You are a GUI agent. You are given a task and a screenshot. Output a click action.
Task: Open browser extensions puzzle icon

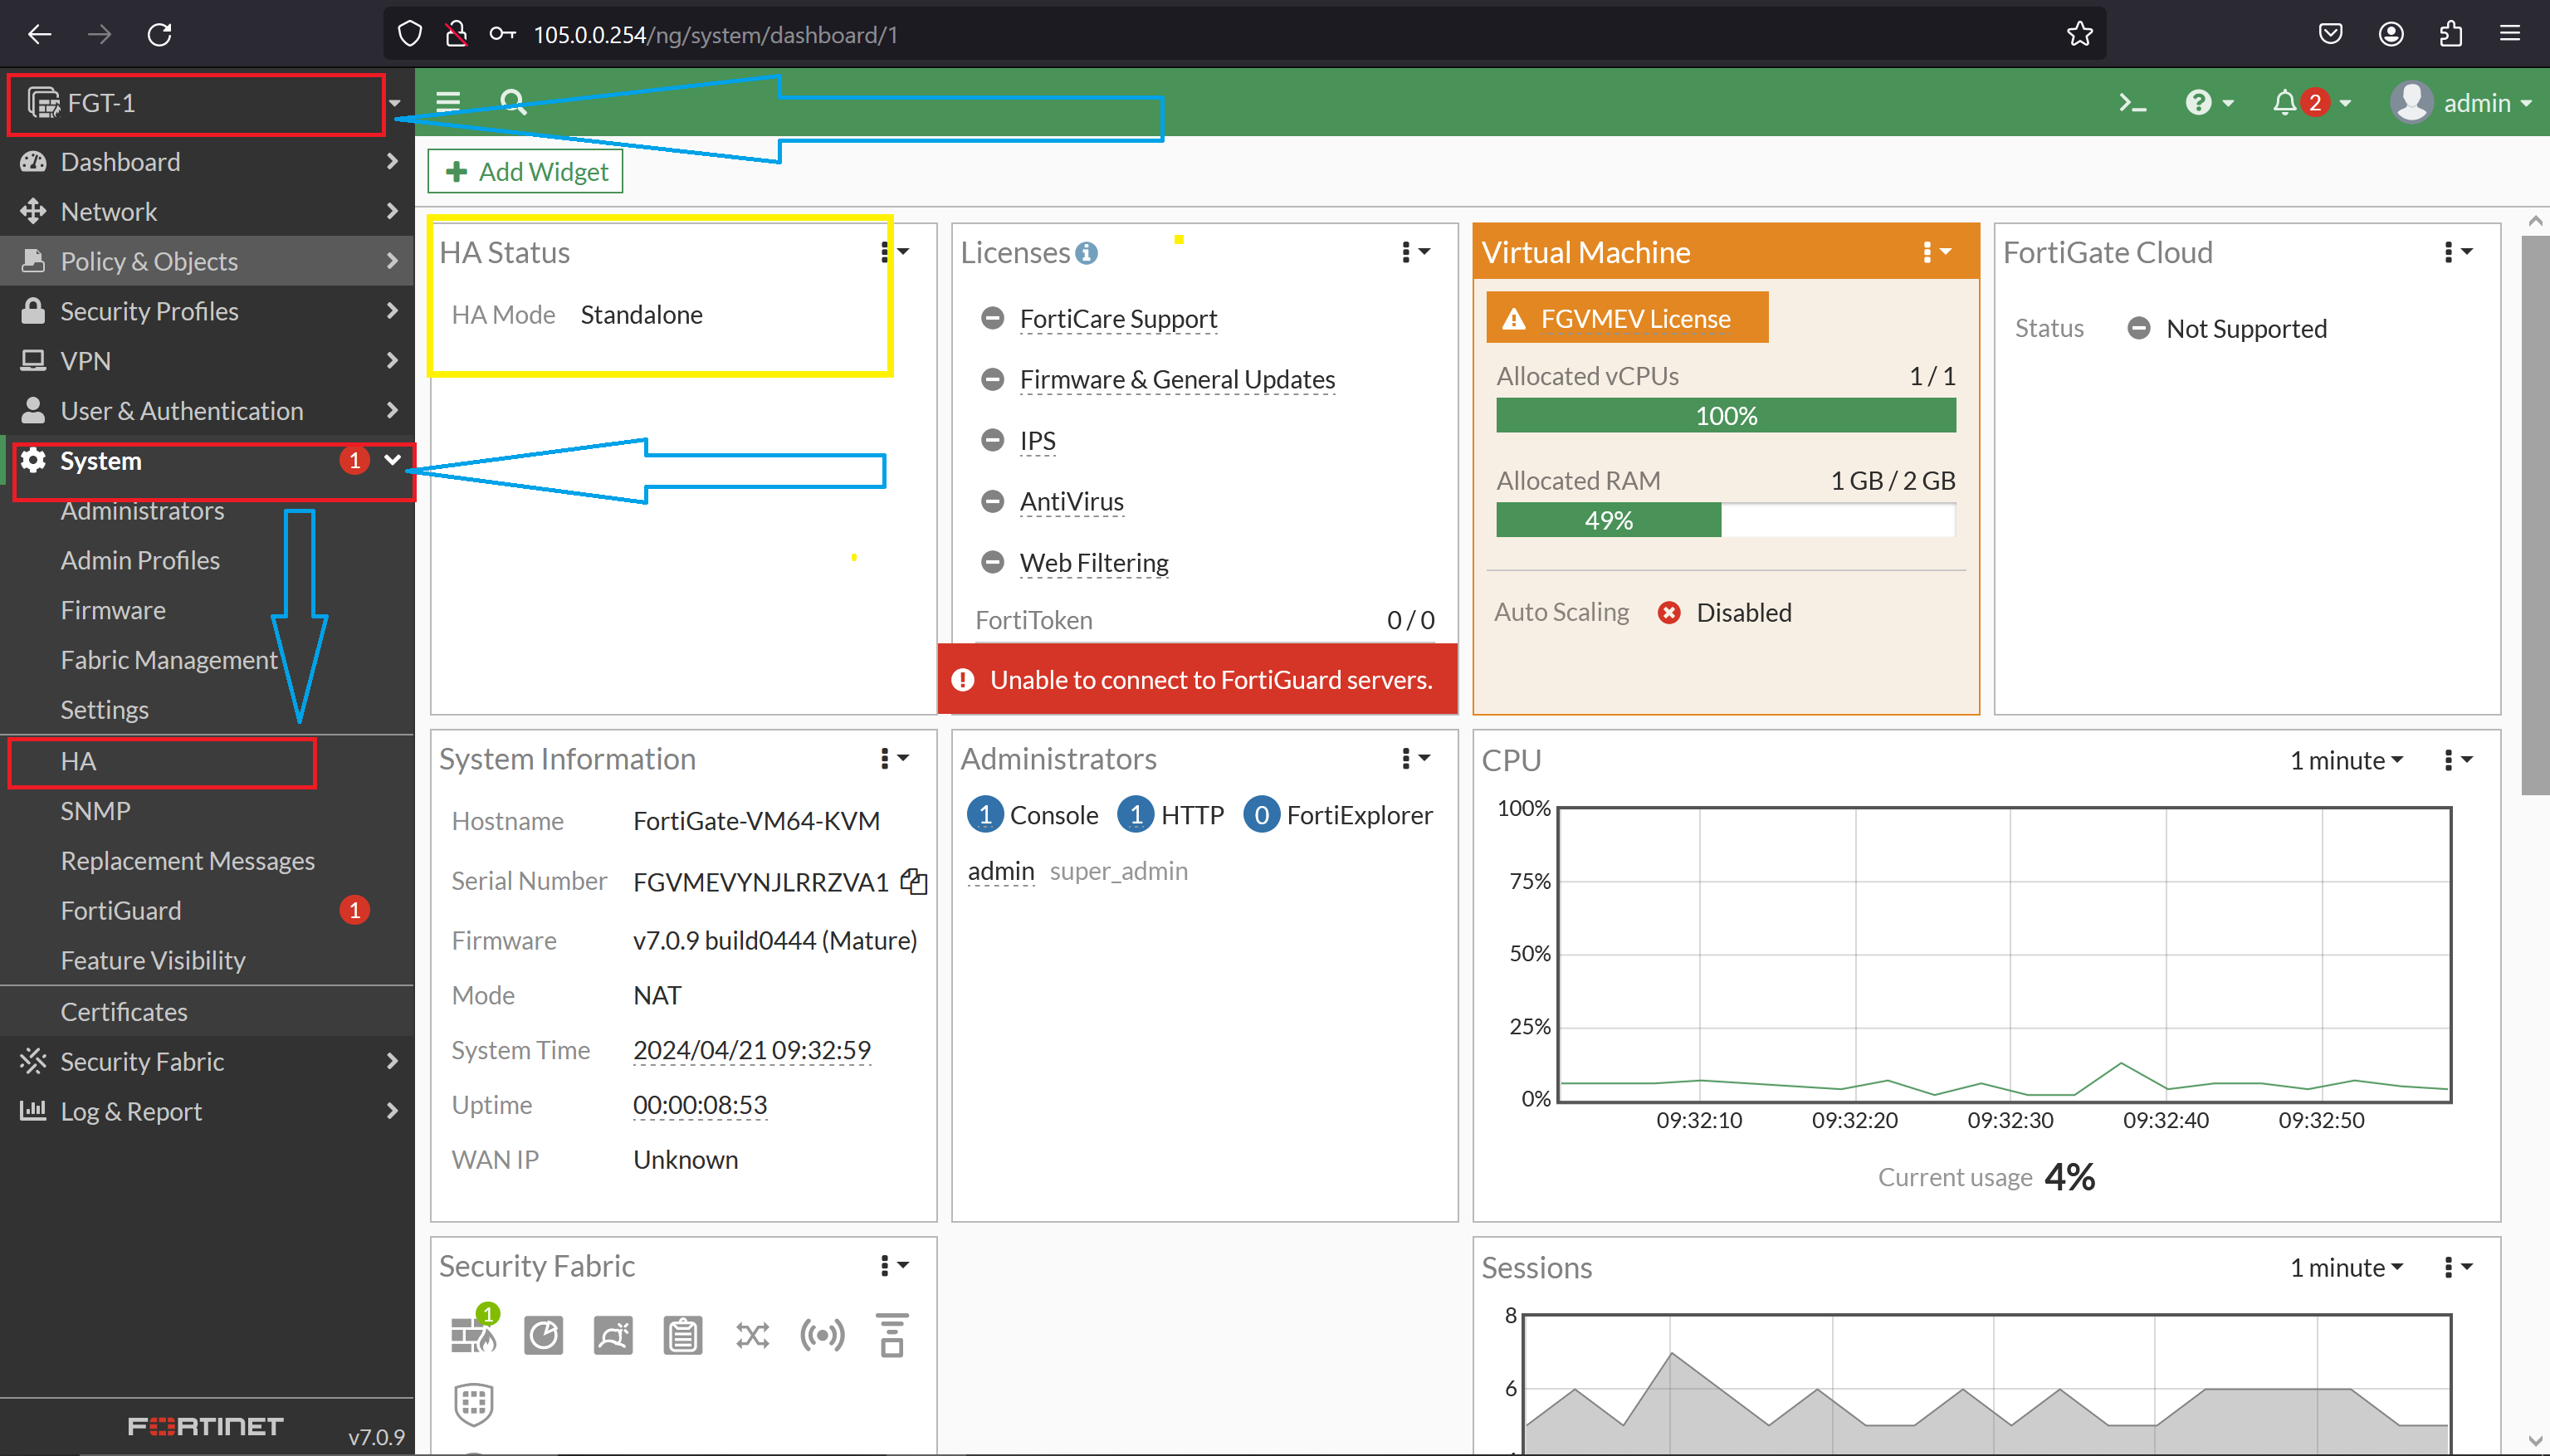pyautogui.click(x=2450, y=34)
